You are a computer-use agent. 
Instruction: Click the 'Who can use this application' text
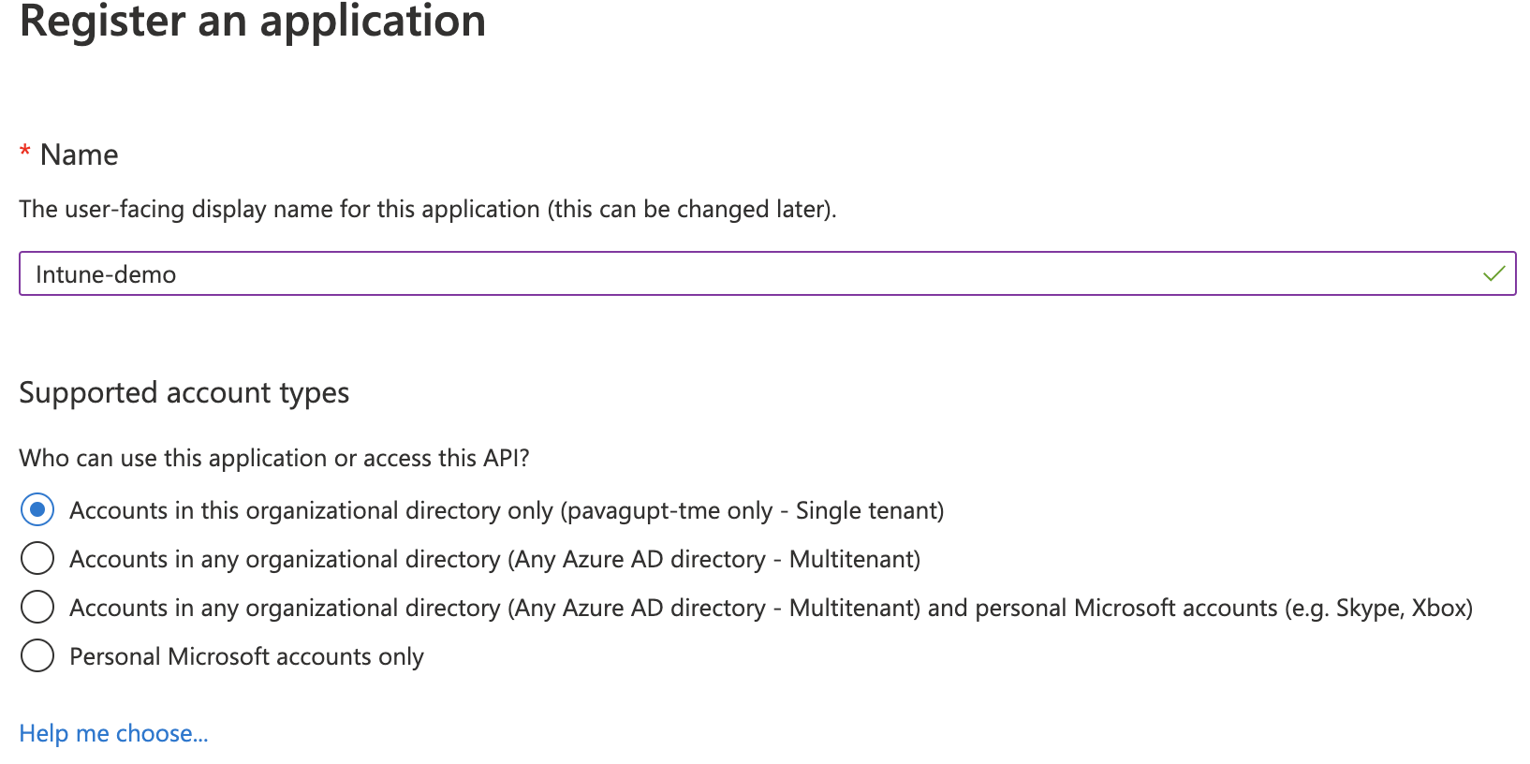pyautogui.click(x=274, y=458)
